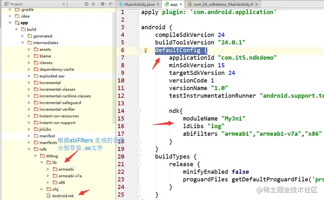Select the obj folder

(53, 189)
